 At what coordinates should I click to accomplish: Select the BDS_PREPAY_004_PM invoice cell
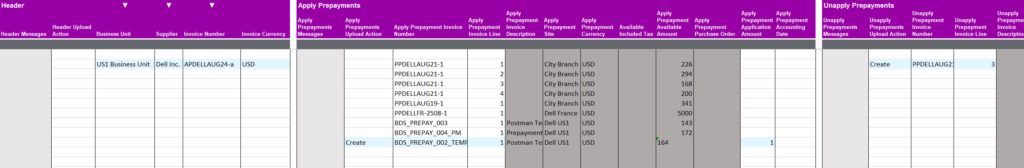coord(430,133)
